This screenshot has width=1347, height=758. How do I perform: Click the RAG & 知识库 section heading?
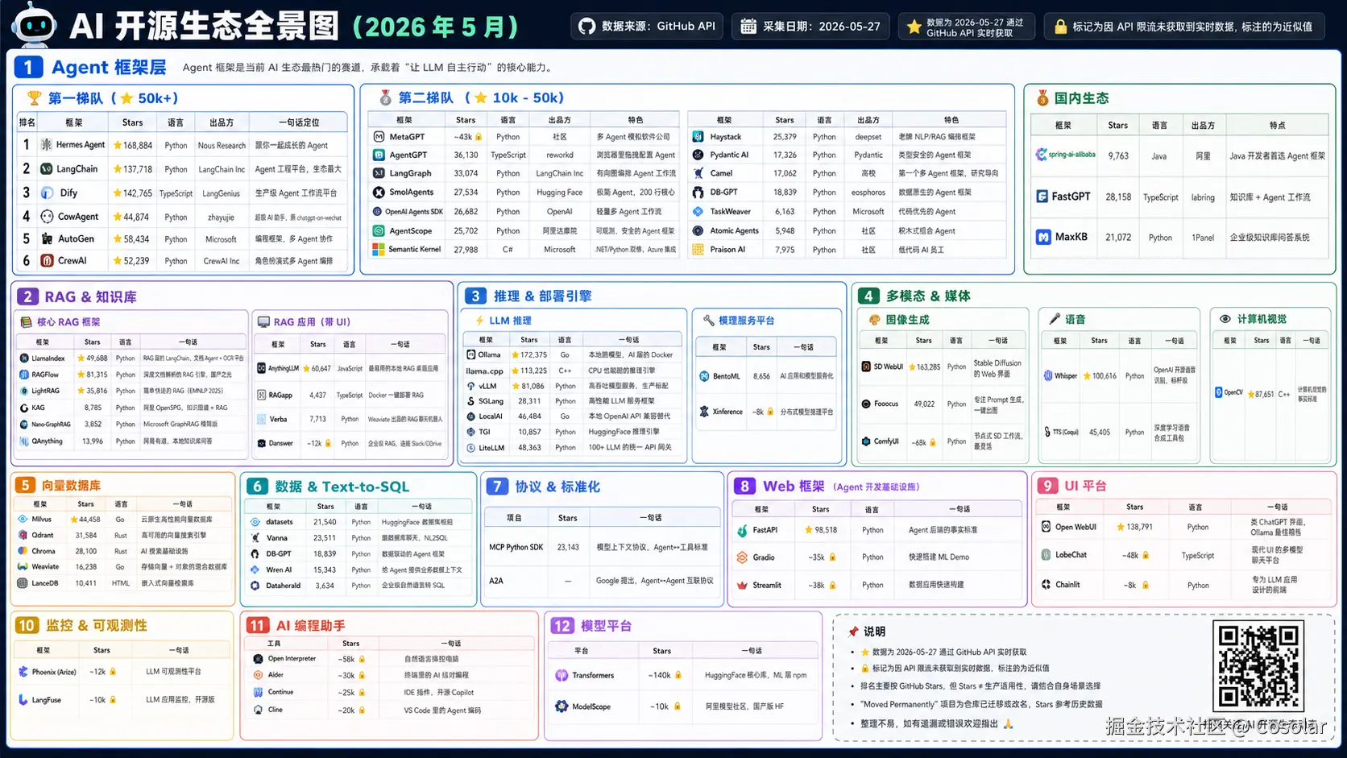pos(90,297)
